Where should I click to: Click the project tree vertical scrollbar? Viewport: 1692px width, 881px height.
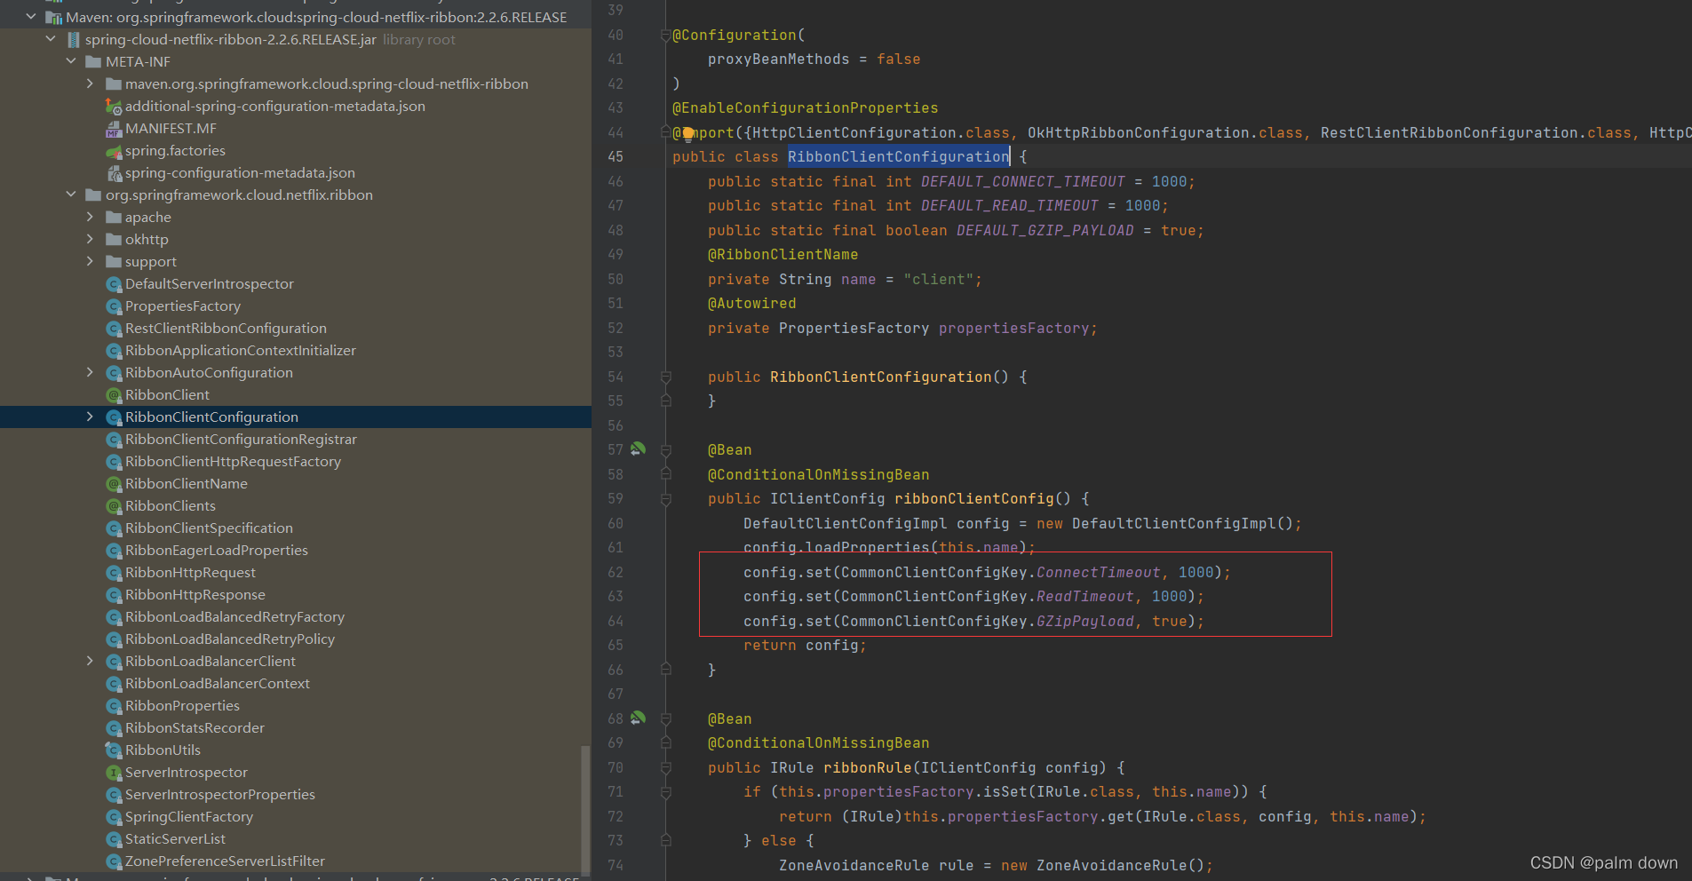coord(585,810)
